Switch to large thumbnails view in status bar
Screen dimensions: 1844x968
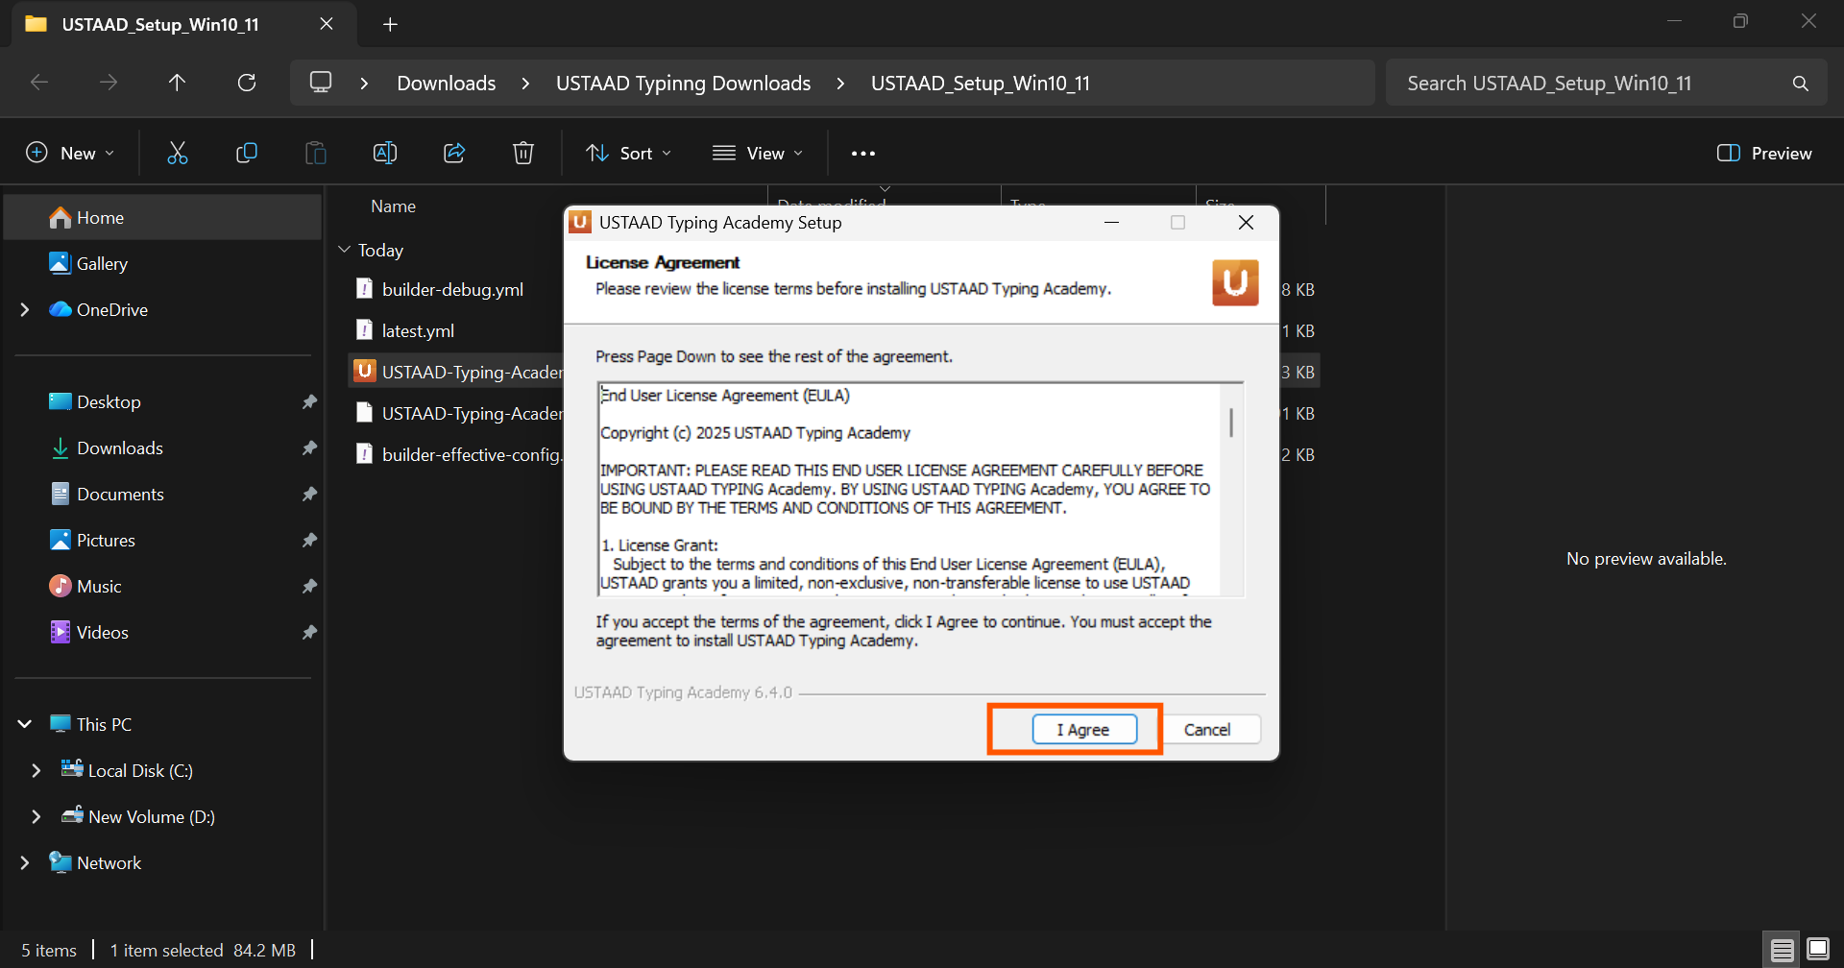tap(1818, 950)
